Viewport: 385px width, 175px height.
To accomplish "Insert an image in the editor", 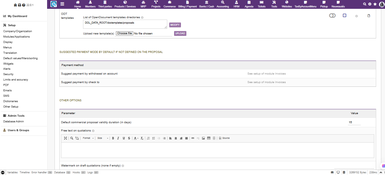I will point(203,138).
